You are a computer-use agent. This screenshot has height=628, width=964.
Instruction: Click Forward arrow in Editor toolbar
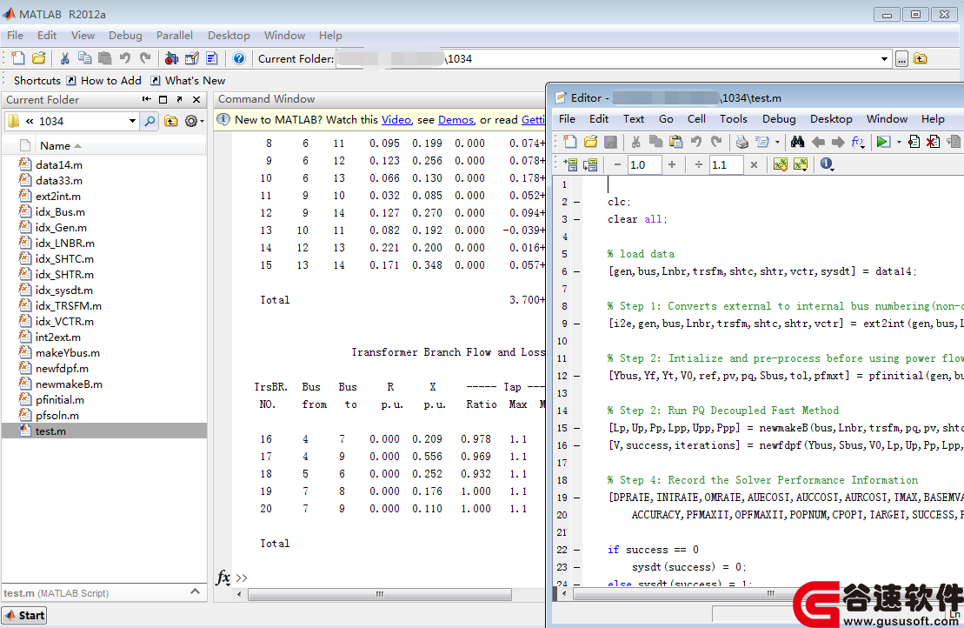838,142
